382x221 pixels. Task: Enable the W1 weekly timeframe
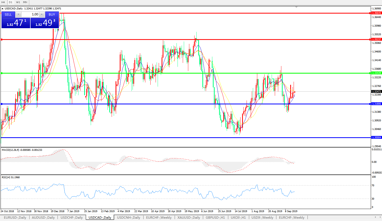click(18, 2)
